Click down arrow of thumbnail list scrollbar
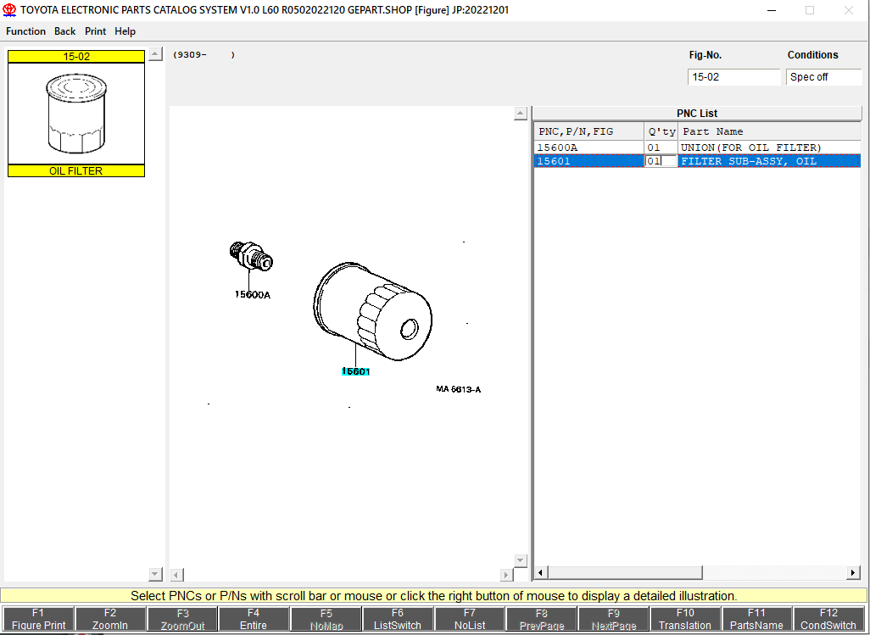Image resolution: width=870 pixels, height=635 pixels. click(155, 574)
